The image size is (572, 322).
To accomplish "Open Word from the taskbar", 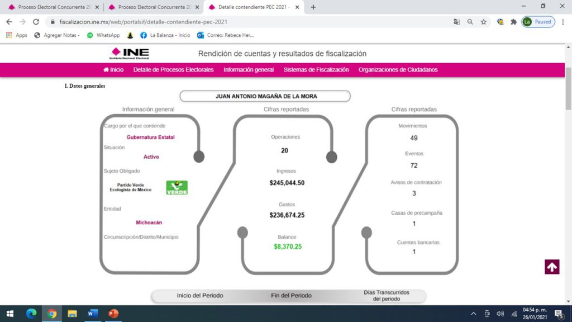I will [x=93, y=313].
